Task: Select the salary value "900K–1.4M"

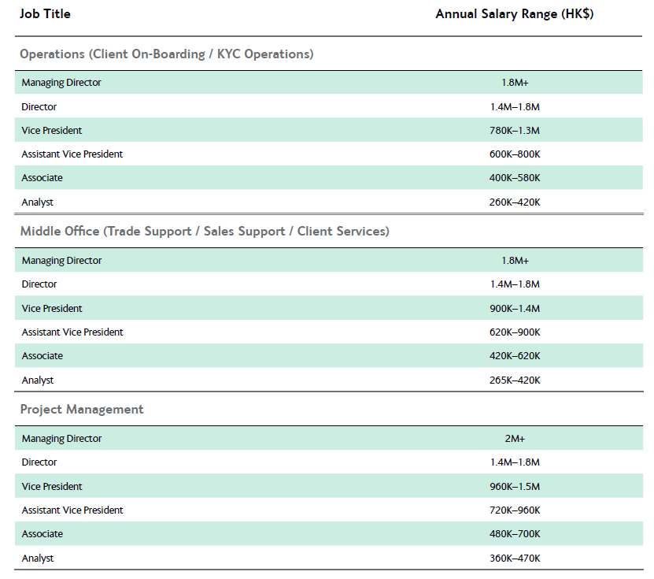Action: coord(515,309)
